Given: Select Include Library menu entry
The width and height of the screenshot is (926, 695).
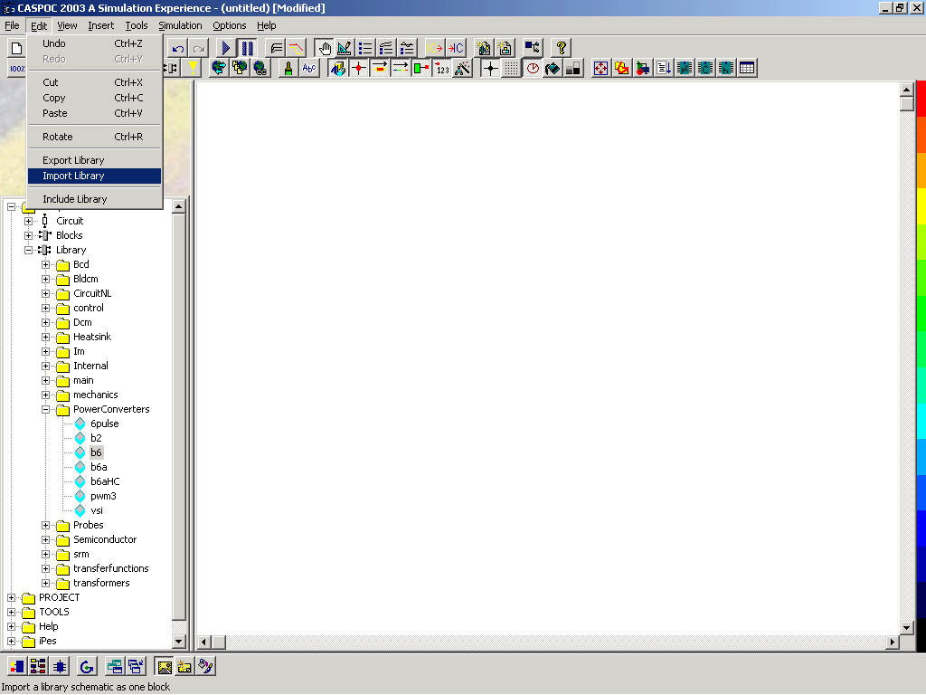Looking at the screenshot, I should [x=94, y=199].
